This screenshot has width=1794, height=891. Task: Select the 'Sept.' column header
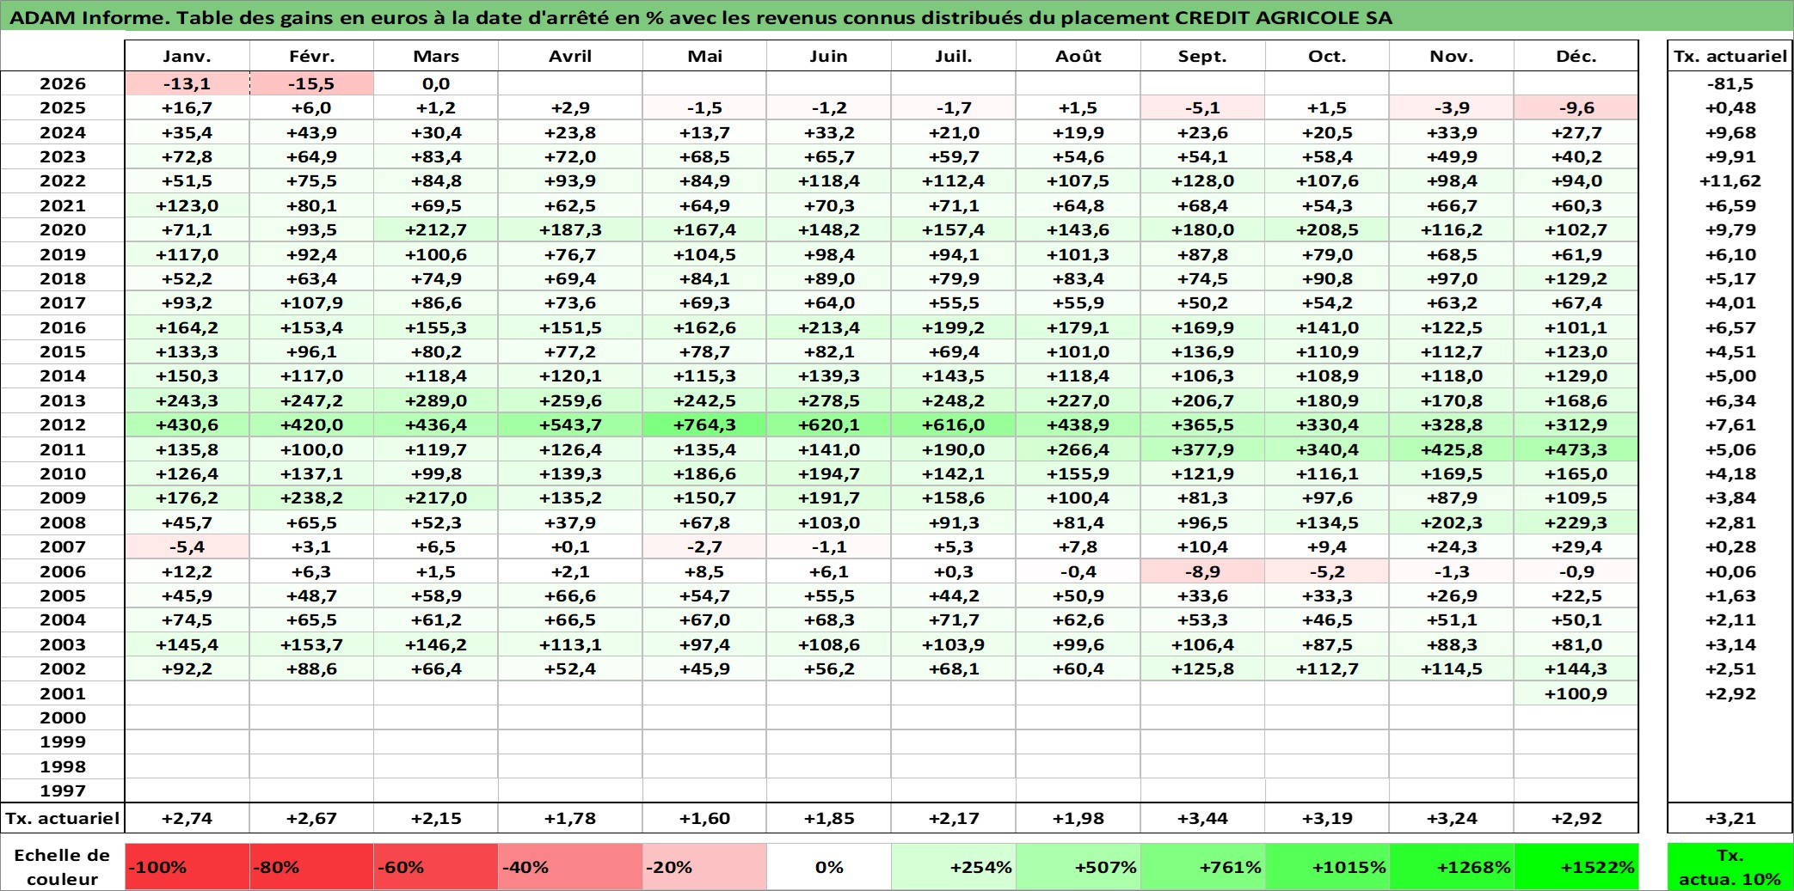[1203, 56]
